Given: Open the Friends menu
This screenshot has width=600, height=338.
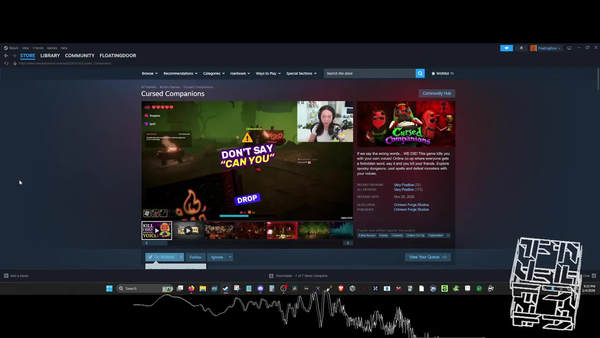Looking at the screenshot, I should coord(38,48).
